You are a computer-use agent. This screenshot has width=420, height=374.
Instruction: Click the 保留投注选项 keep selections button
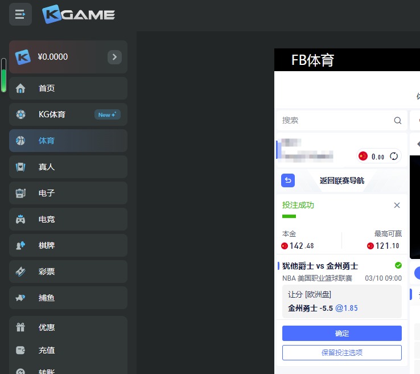(342, 352)
